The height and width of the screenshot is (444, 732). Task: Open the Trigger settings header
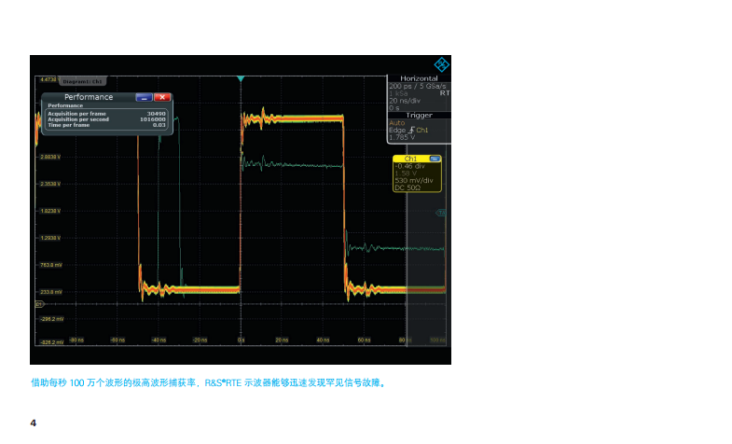pos(419,115)
